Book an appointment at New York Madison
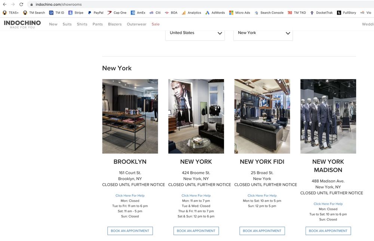 click(x=328, y=231)
